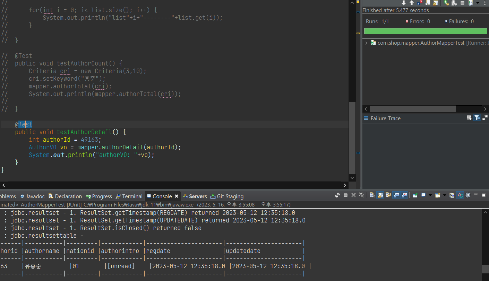This screenshot has width=489, height=281.
Task: Toggle show console when standard error changes
Action: click(x=404, y=195)
